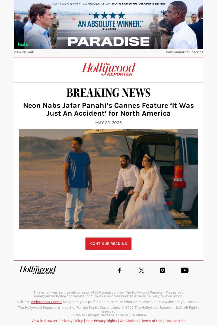Open the Paradise Emmy banner ad

[108, 24]
